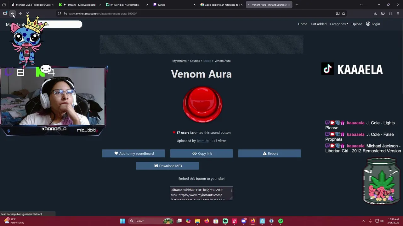
Task: Open File Explorer from the taskbar
Action: (197, 221)
